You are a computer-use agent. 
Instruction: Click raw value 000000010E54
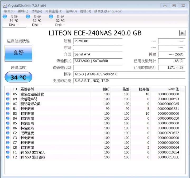tap(168, 152)
